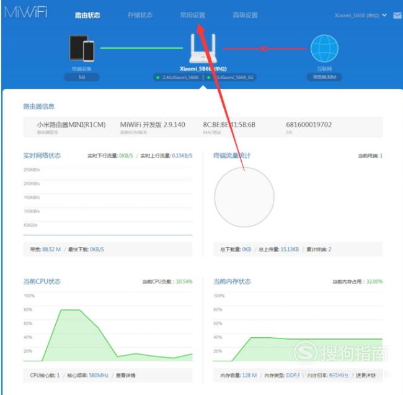
Task: Click 查看详情 link under CPU status
Action: (x=126, y=375)
